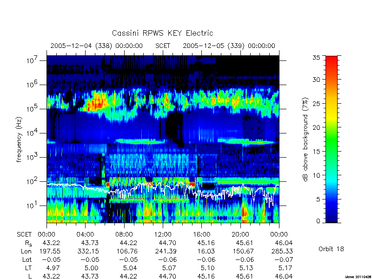Click the LT value 5.07
This screenshot has height=279, width=372.
coord(169,268)
